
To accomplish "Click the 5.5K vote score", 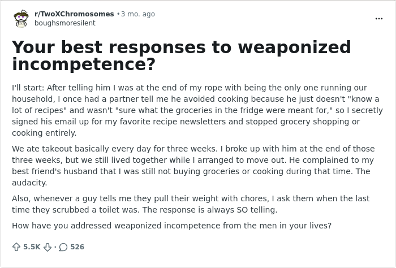I will pos(32,247).
